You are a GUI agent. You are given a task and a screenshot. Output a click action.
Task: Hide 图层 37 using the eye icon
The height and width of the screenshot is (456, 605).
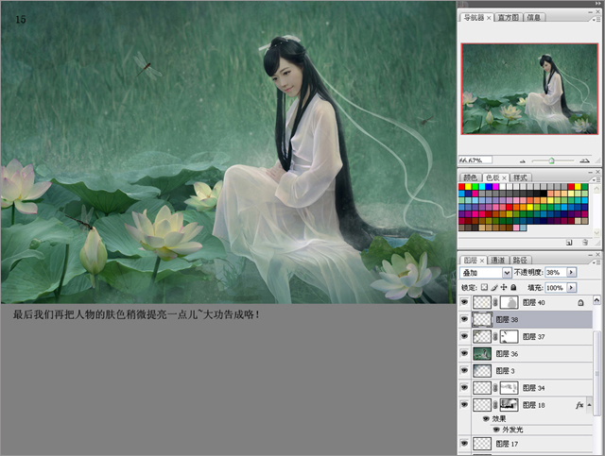[464, 336]
